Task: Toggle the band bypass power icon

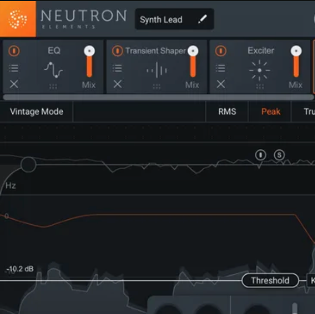Action: click(260, 155)
